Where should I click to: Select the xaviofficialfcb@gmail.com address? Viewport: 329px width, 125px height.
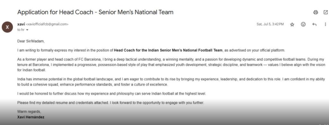[x=47, y=24]
